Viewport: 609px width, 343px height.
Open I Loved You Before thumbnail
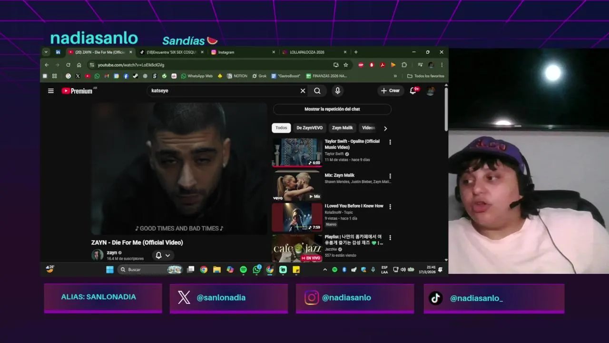pyautogui.click(x=297, y=217)
